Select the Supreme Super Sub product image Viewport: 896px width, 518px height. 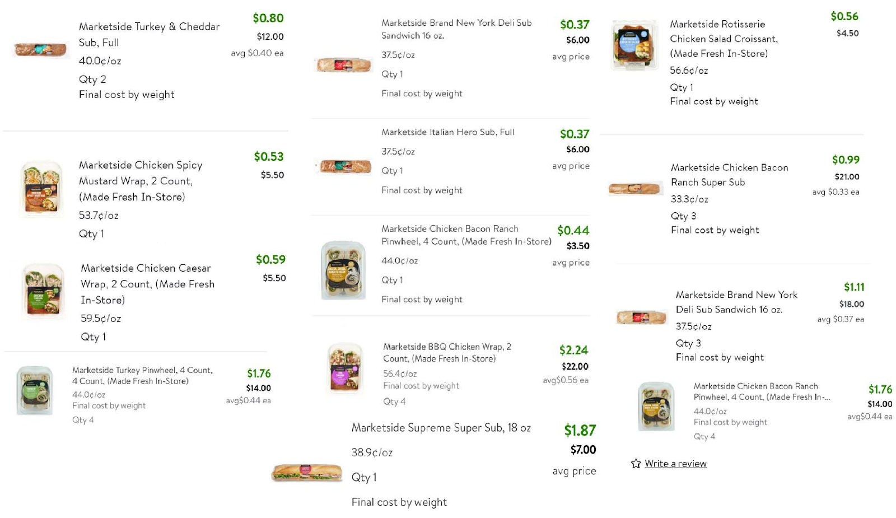pos(307,472)
